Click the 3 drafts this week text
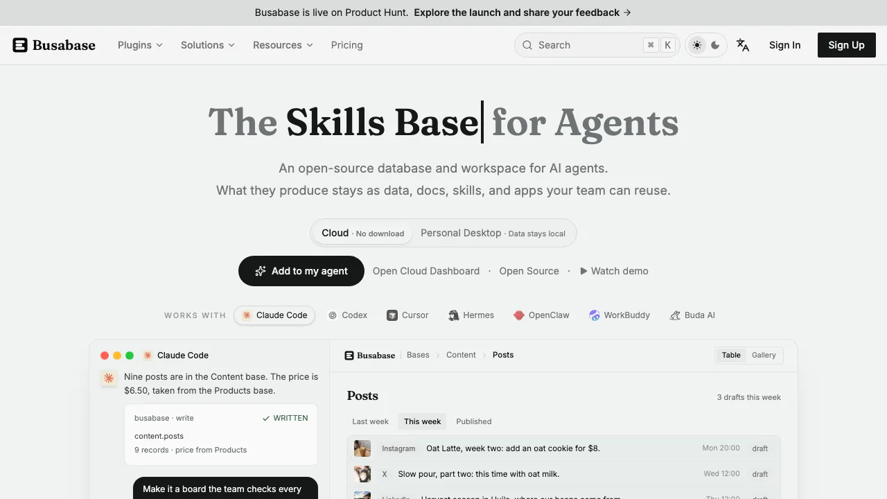 tap(749, 397)
